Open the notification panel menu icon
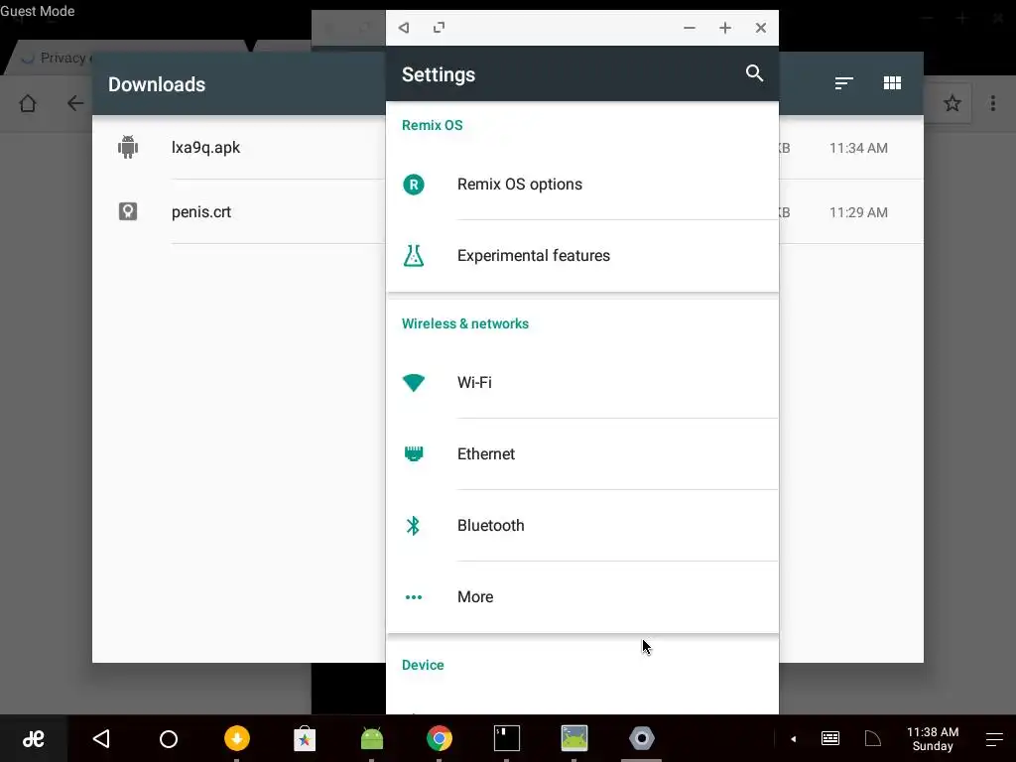 point(994,738)
